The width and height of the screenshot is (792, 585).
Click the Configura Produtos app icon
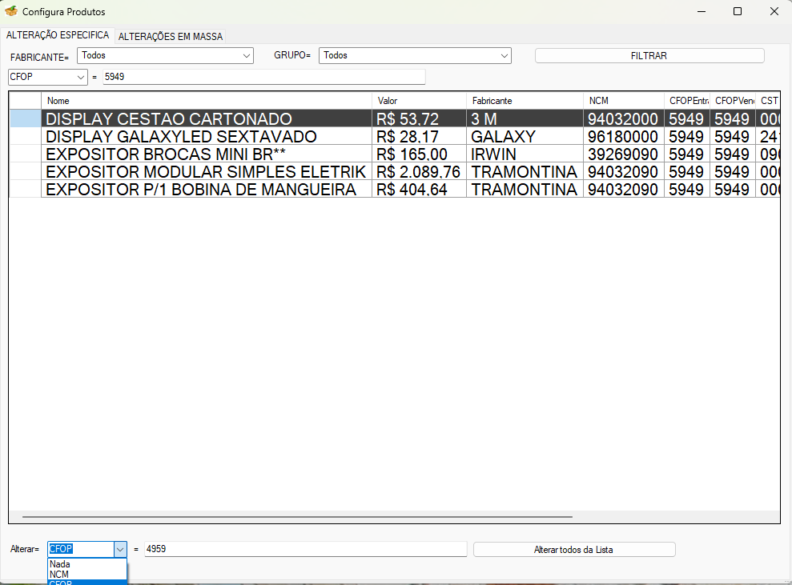(x=11, y=11)
